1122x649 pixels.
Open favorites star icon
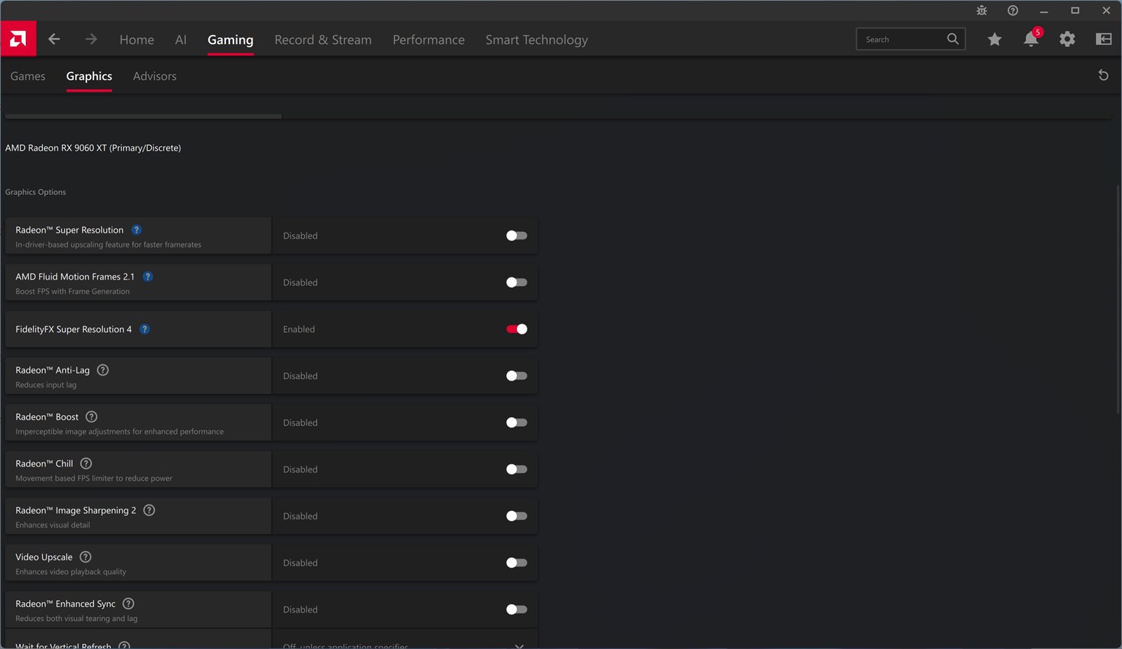tap(994, 39)
